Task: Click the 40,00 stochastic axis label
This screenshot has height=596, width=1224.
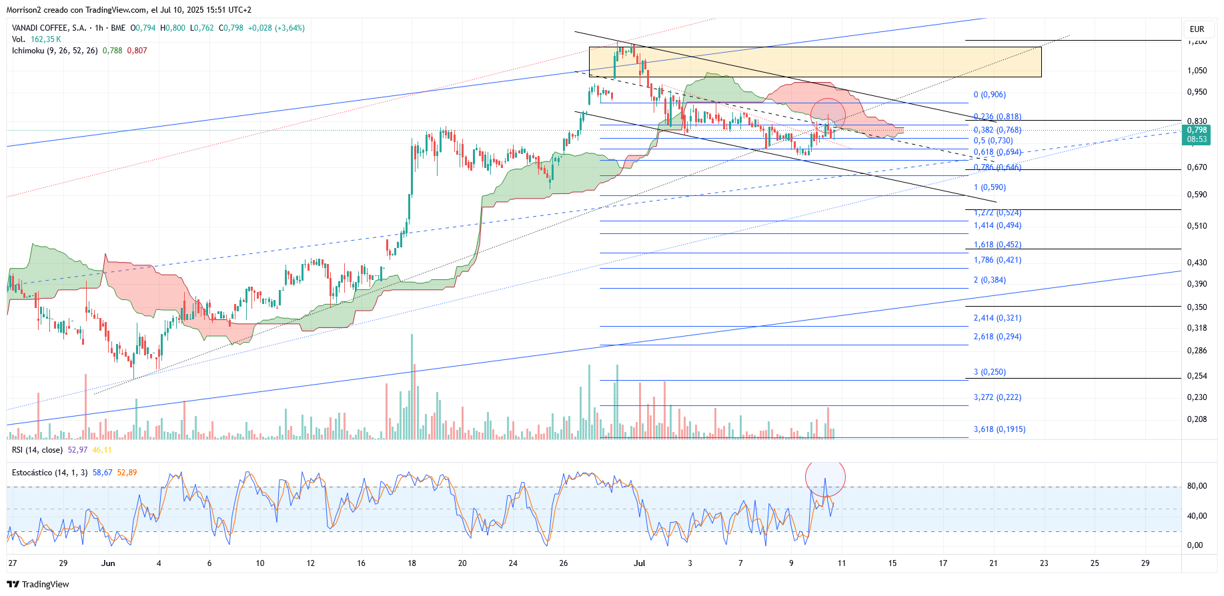Action: pyautogui.click(x=1197, y=516)
